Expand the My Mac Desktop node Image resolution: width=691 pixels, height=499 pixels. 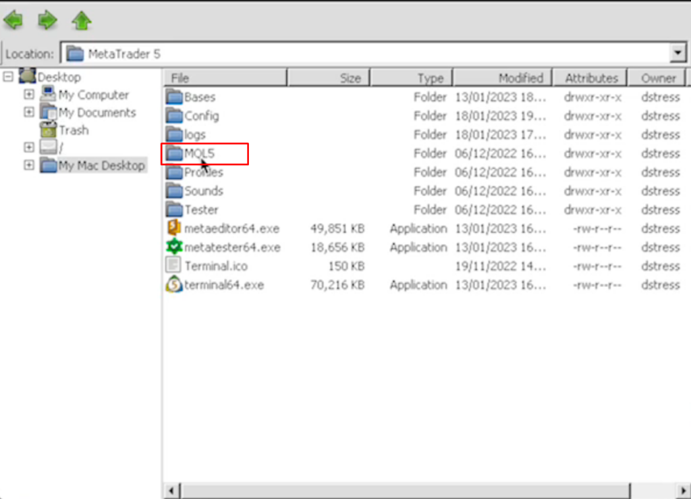point(28,164)
